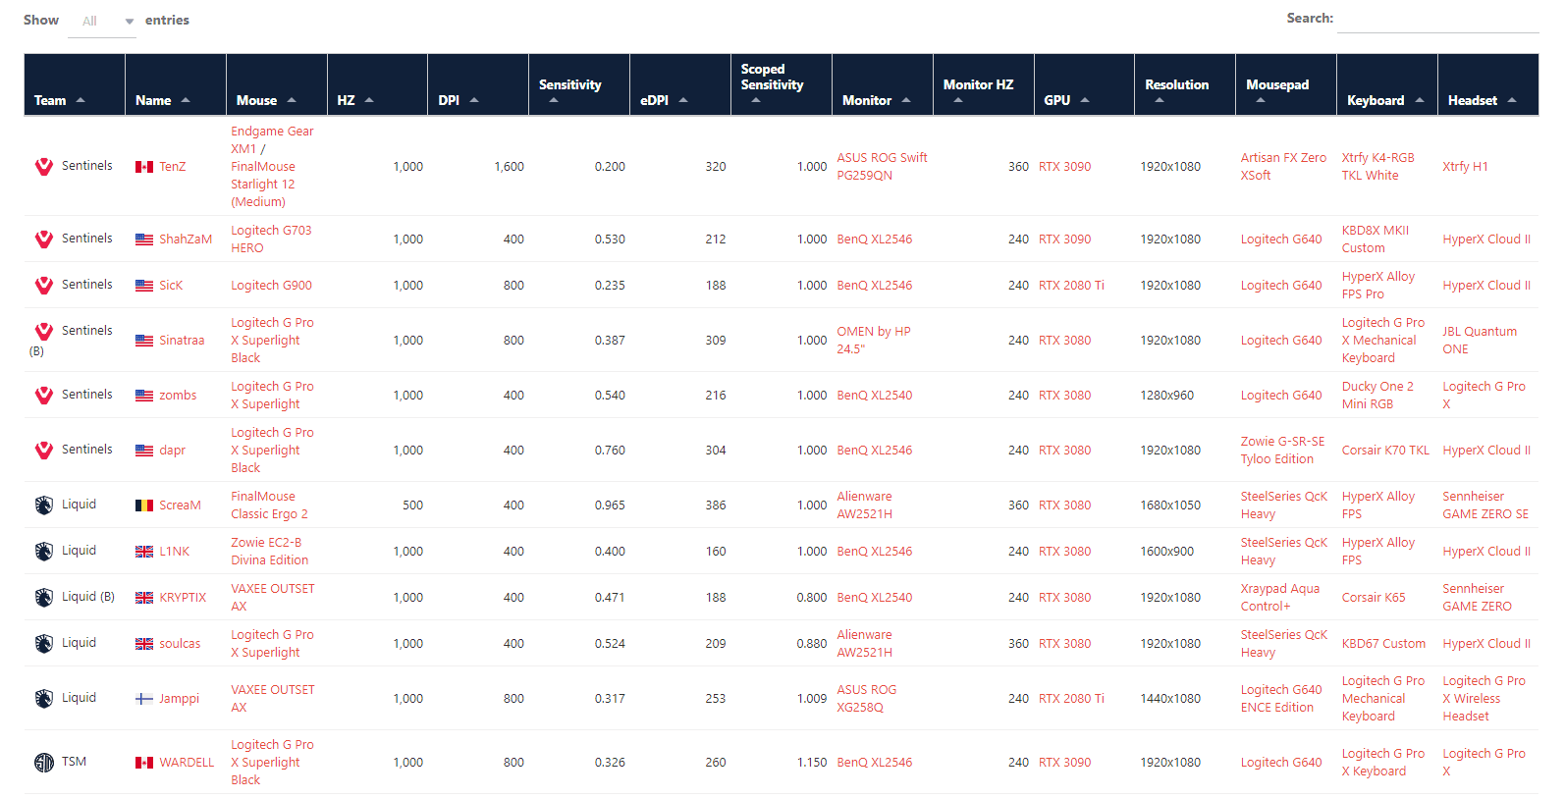Open RTX 2080 Ti link in SicK row

[1071, 286]
